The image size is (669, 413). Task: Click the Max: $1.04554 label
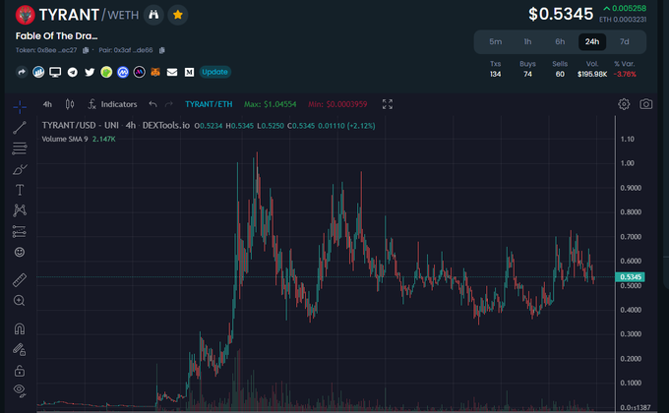click(x=271, y=104)
